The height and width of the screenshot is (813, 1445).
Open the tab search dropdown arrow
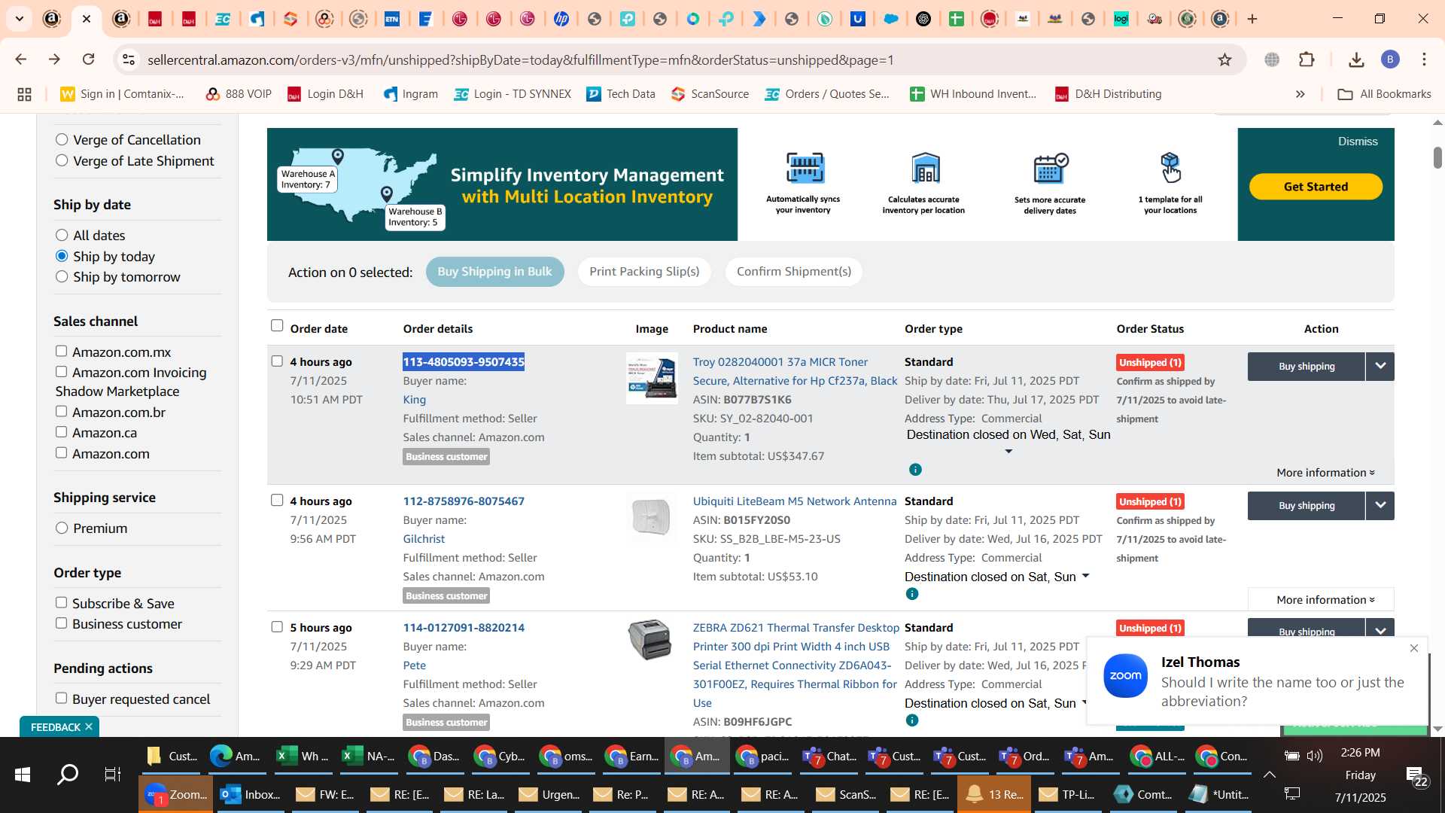[x=20, y=19]
